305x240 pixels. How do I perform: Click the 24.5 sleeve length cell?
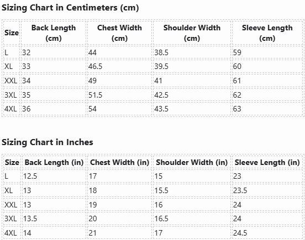click(267, 233)
